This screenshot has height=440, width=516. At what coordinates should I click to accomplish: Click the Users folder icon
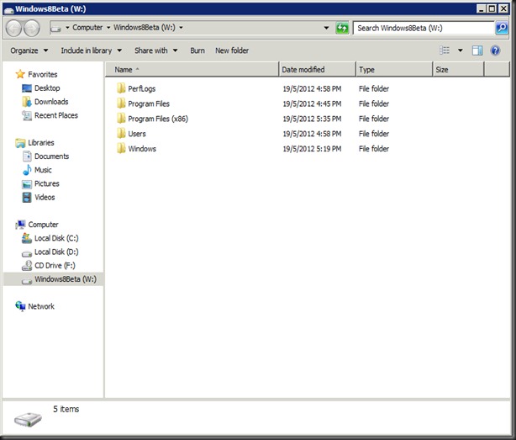121,134
